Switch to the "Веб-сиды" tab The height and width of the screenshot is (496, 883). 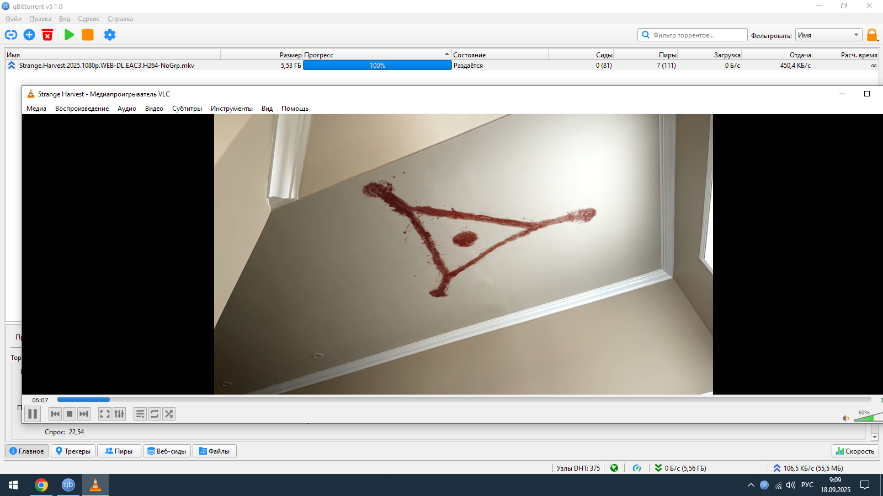click(x=167, y=451)
